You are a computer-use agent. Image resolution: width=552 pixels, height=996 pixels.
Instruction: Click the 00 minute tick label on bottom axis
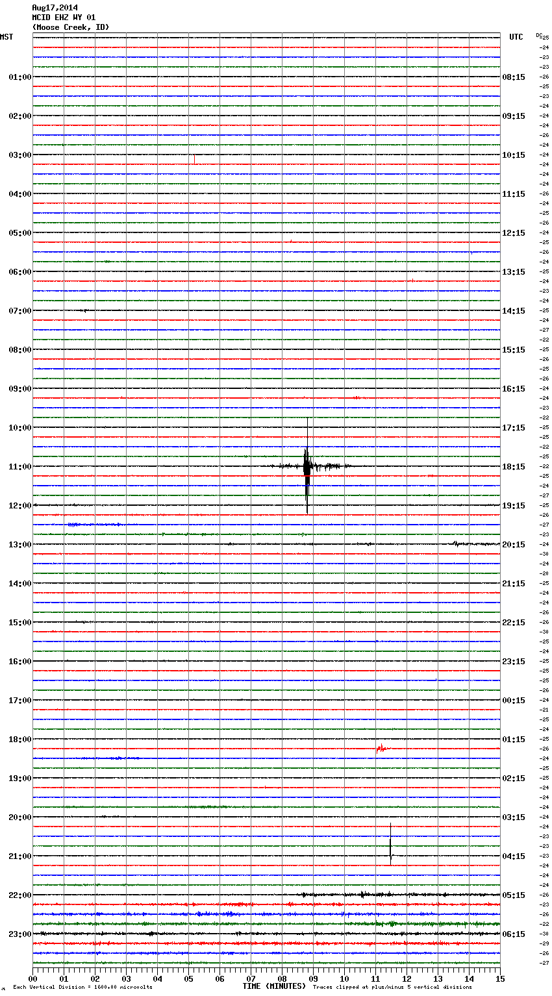tap(32, 978)
